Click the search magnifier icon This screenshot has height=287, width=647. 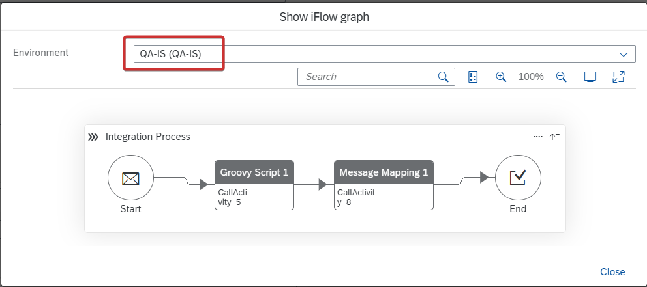(443, 77)
